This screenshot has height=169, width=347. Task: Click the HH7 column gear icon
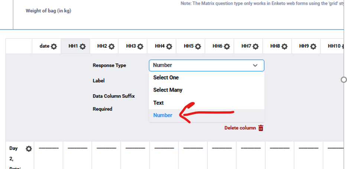pyautogui.click(x=256, y=47)
